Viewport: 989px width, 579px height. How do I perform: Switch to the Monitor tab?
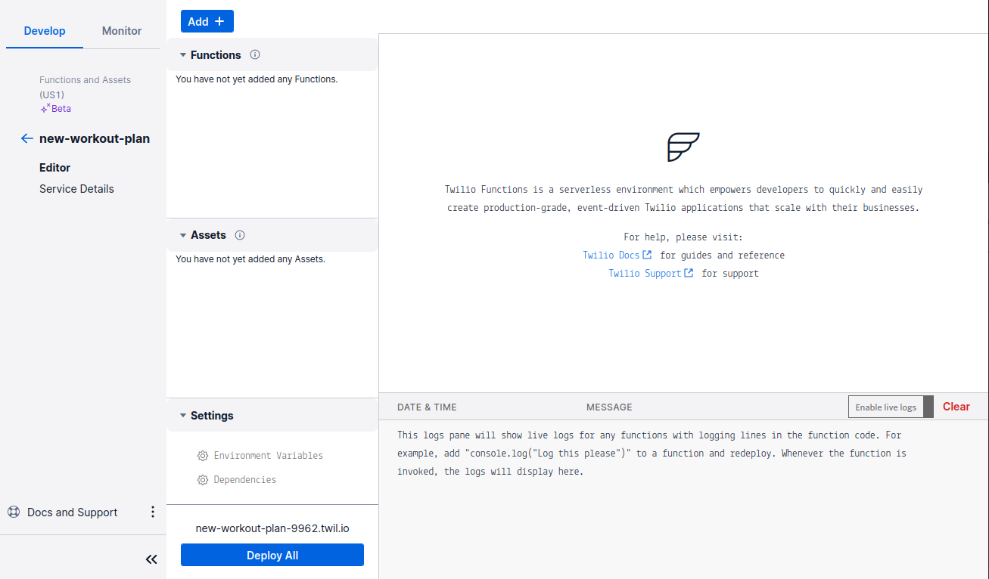[122, 31]
